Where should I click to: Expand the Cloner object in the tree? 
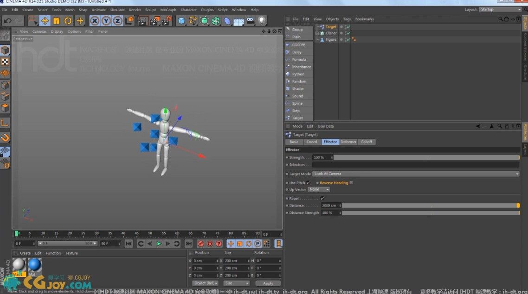click(317, 33)
